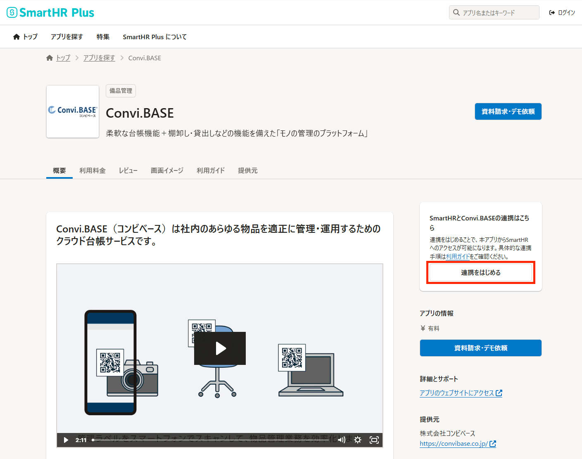Open video settings gear icon
The width and height of the screenshot is (582, 459).
pos(358,440)
